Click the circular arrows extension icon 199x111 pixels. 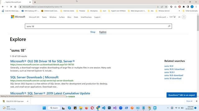click(x=171, y=7)
